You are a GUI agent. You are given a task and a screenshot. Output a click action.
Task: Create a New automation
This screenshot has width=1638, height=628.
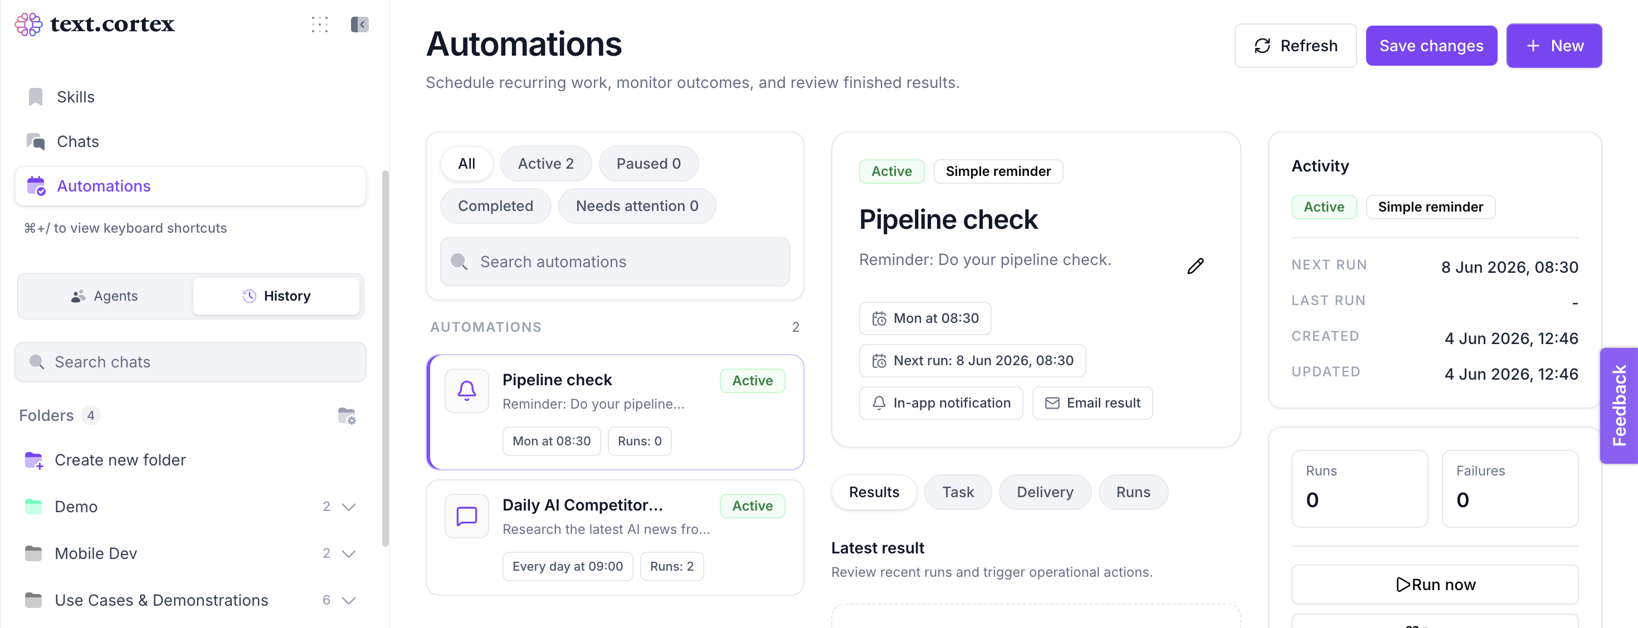click(x=1554, y=46)
